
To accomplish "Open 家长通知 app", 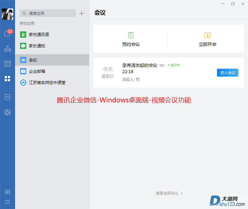I will tap(52, 46).
